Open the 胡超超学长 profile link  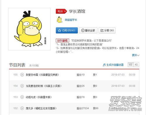(x=71, y=20)
